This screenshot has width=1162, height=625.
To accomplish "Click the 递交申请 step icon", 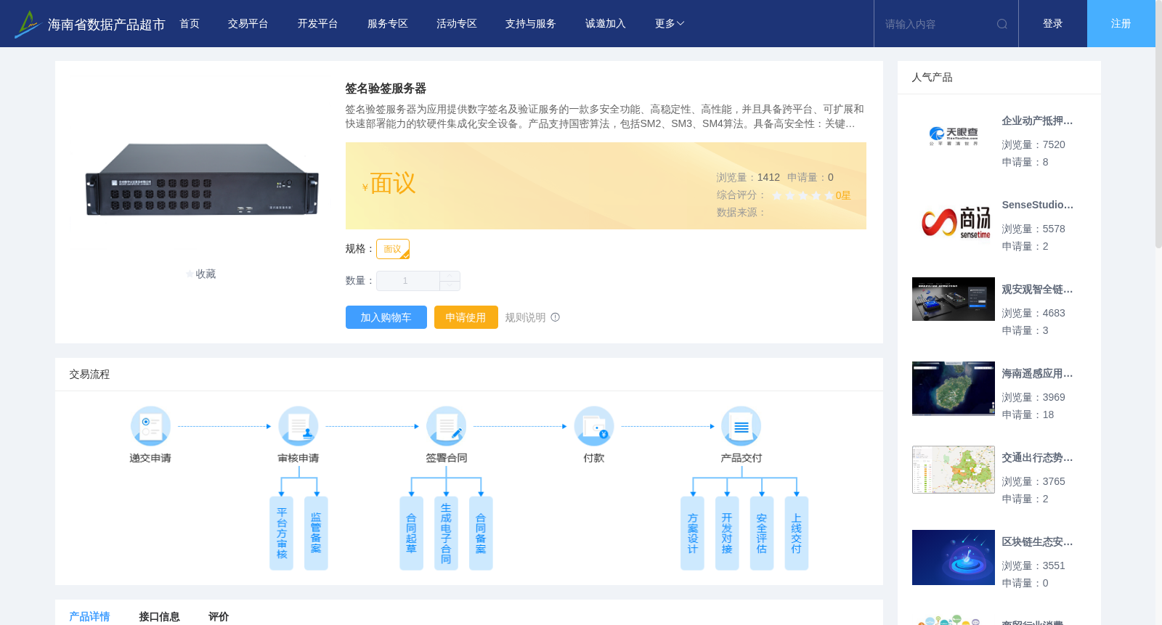I will (150, 426).
